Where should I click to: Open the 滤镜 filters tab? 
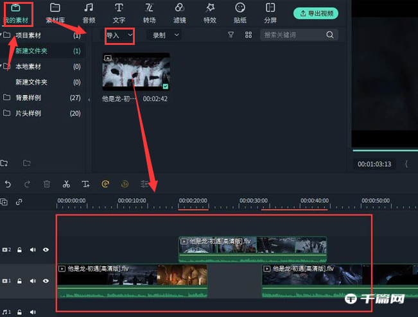coord(179,13)
